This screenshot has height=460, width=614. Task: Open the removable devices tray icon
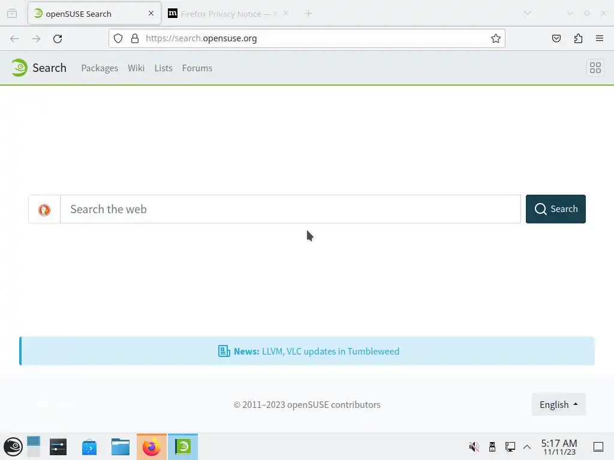[492, 447]
